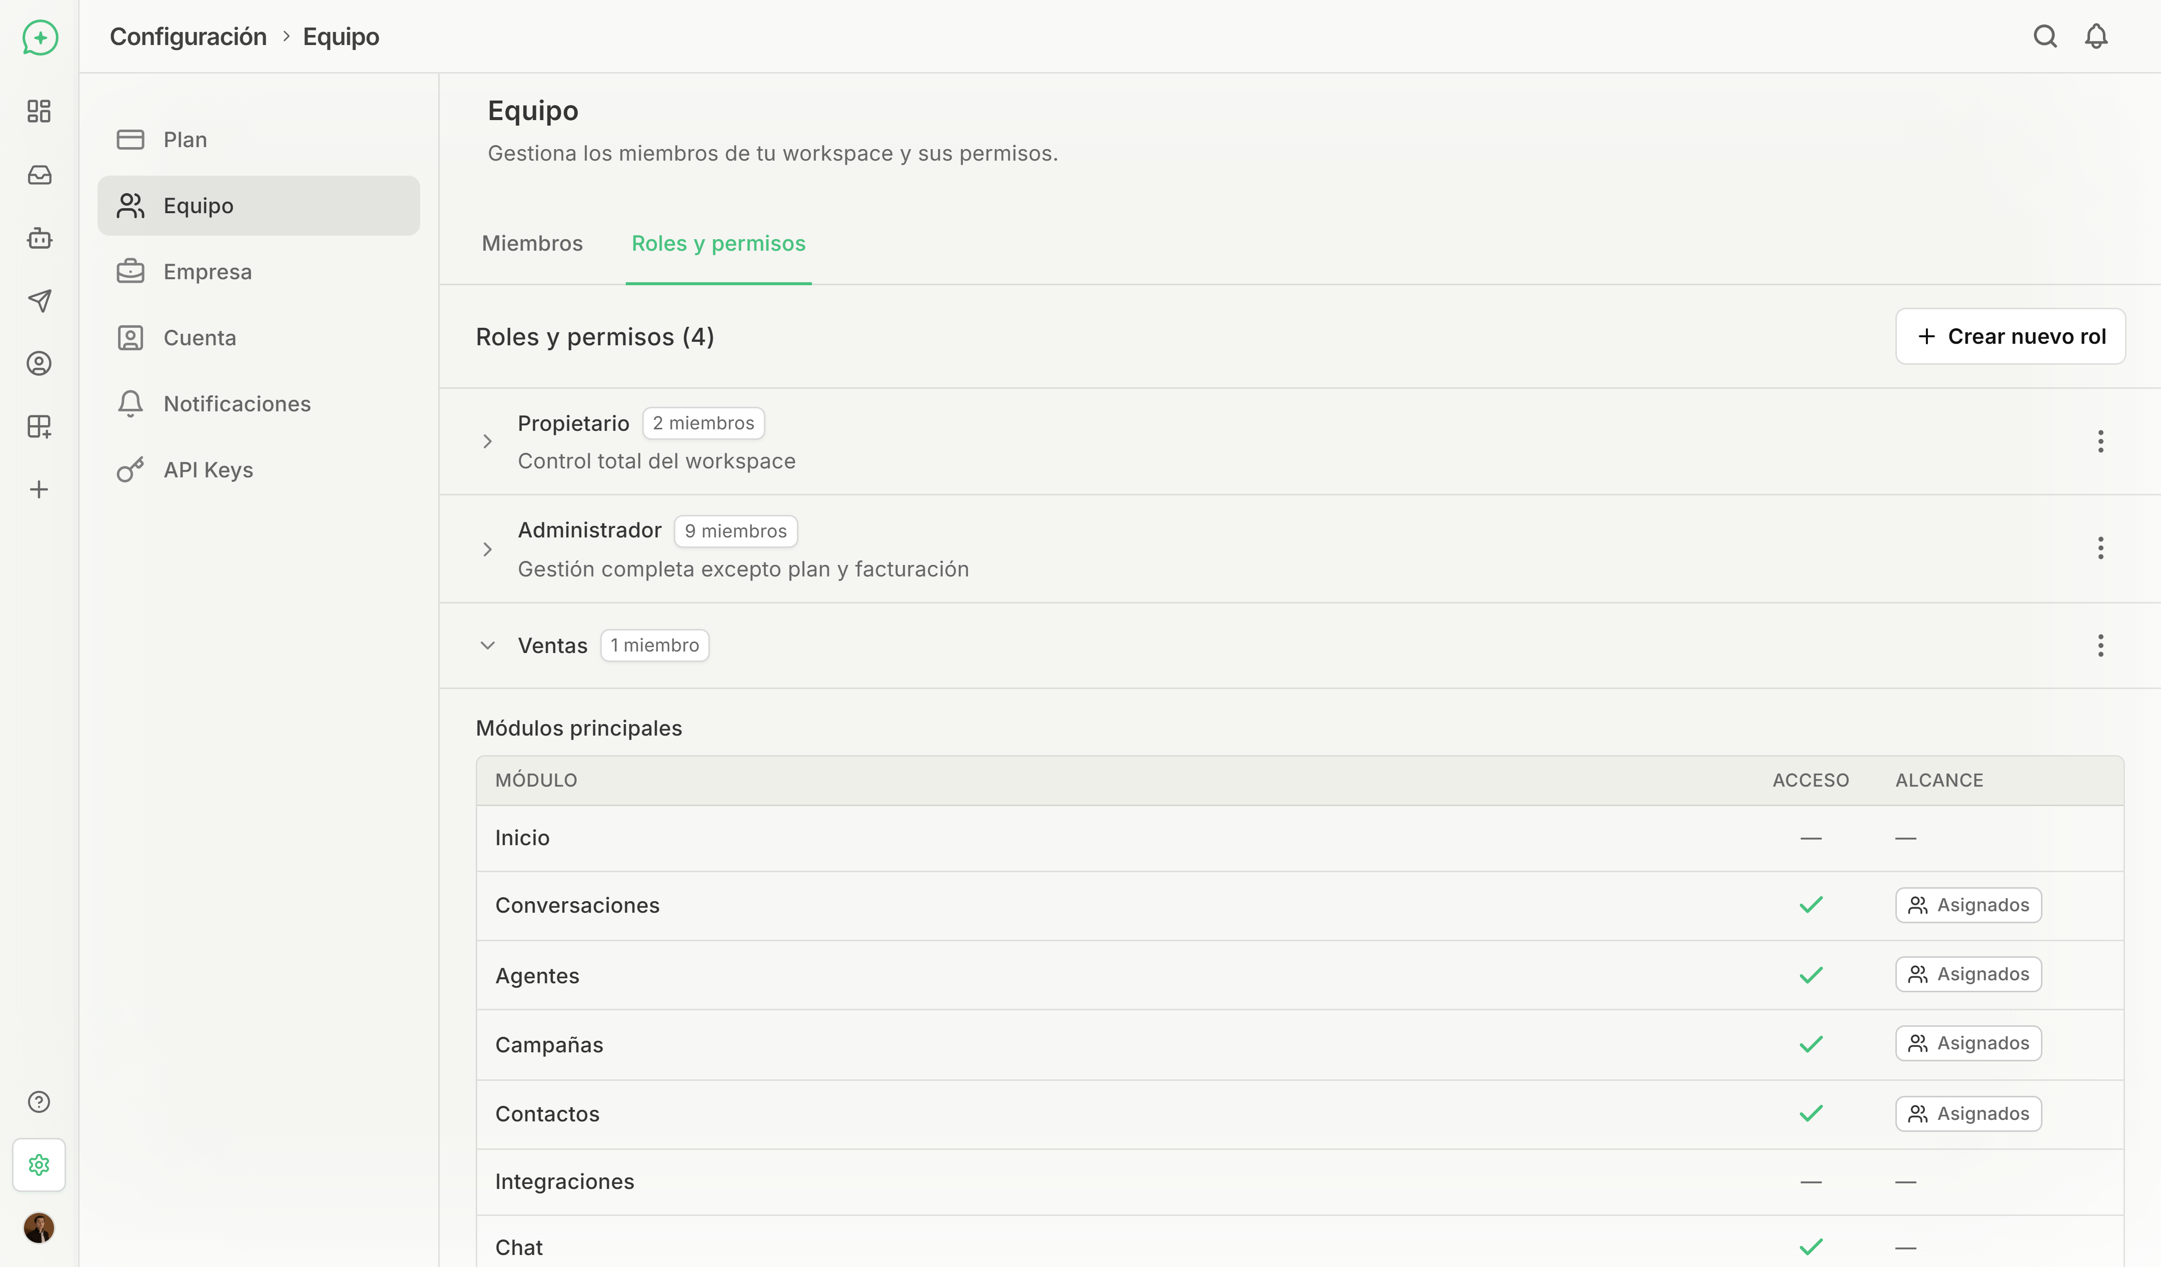Click the notifications bell icon in header
The height and width of the screenshot is (1267, 2161).
click(2096, 36)
